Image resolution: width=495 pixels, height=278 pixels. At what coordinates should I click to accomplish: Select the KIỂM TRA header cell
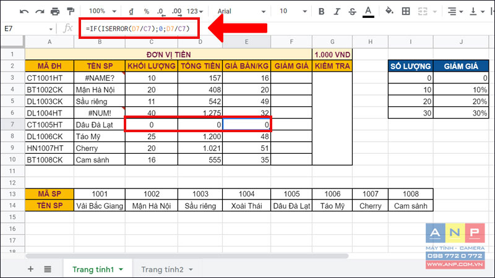point(332,66)
